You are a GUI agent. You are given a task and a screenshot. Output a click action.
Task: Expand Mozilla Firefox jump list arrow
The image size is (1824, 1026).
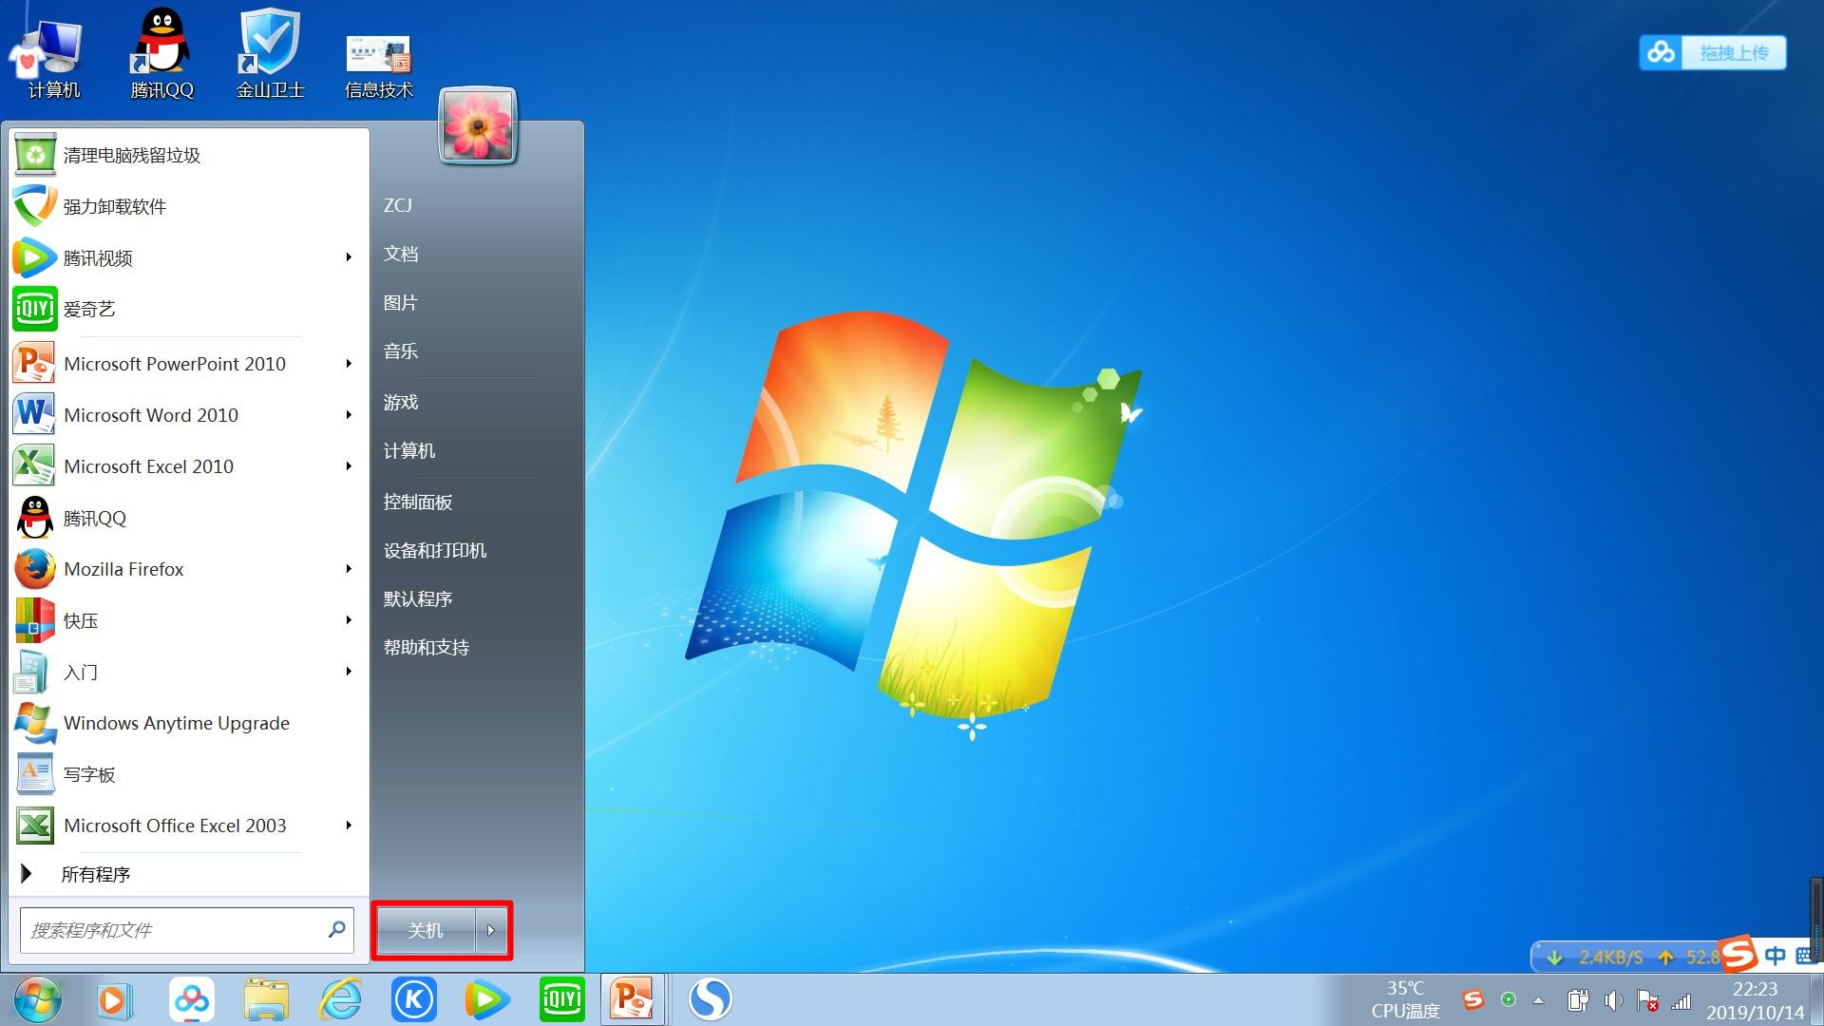(350, 569)
